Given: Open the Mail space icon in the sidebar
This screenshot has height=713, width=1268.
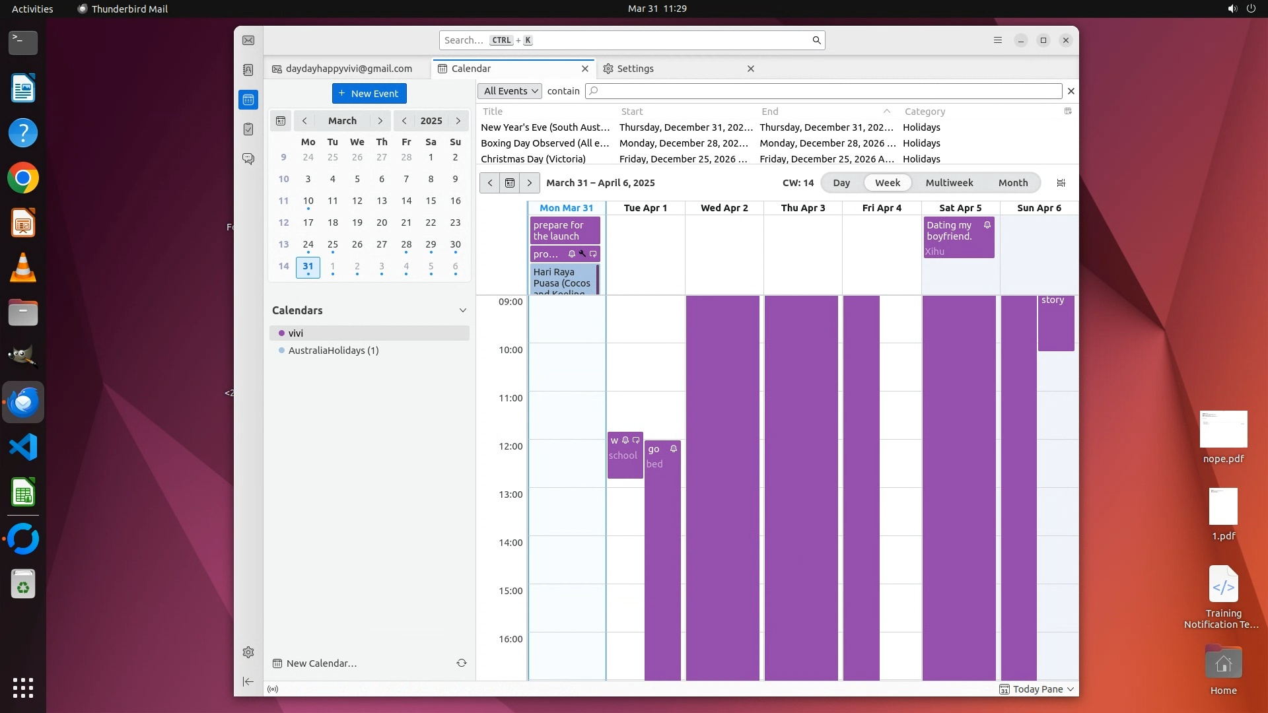Looking at the screenshot, I should coord(248,40).
